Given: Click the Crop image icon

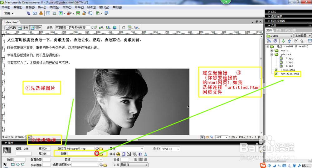Looking at the screenshot, I should (129, 154).
